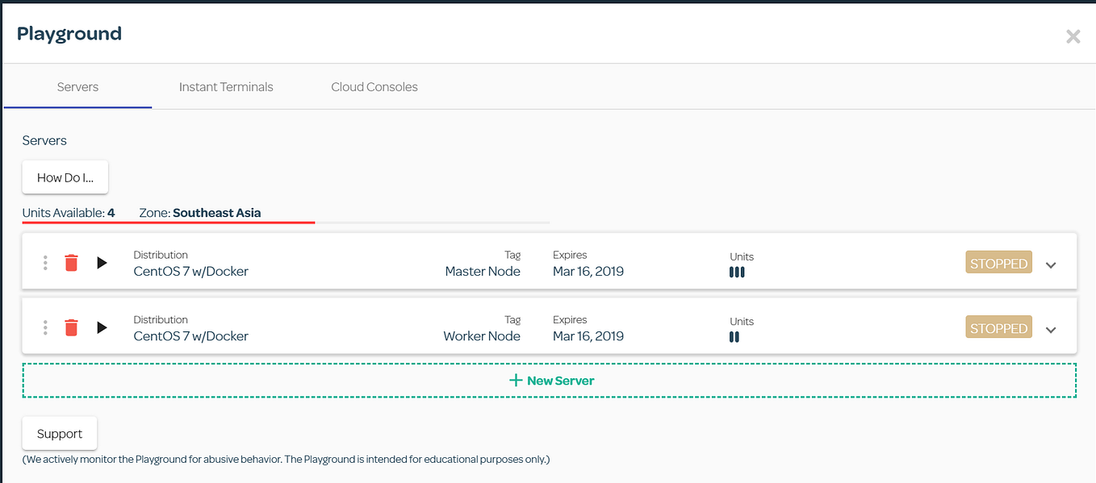Expand the Master Node server details chevron
Image resolution: width=1096 pixels, height=483 pixels.
pyautogui.click(x=1051, y=264)
